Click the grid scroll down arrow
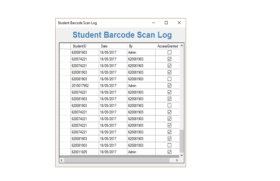This screenshot has width=280, height=181. tap(181, 155)
